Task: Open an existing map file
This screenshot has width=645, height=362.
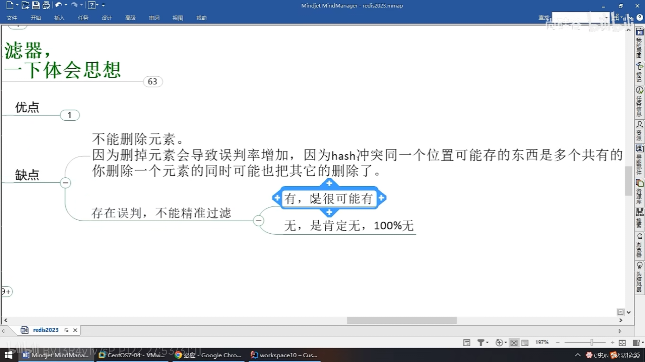Action: click(x=25, y=5)
